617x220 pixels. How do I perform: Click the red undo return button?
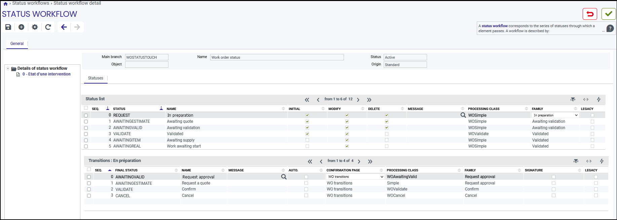(590, 14)
